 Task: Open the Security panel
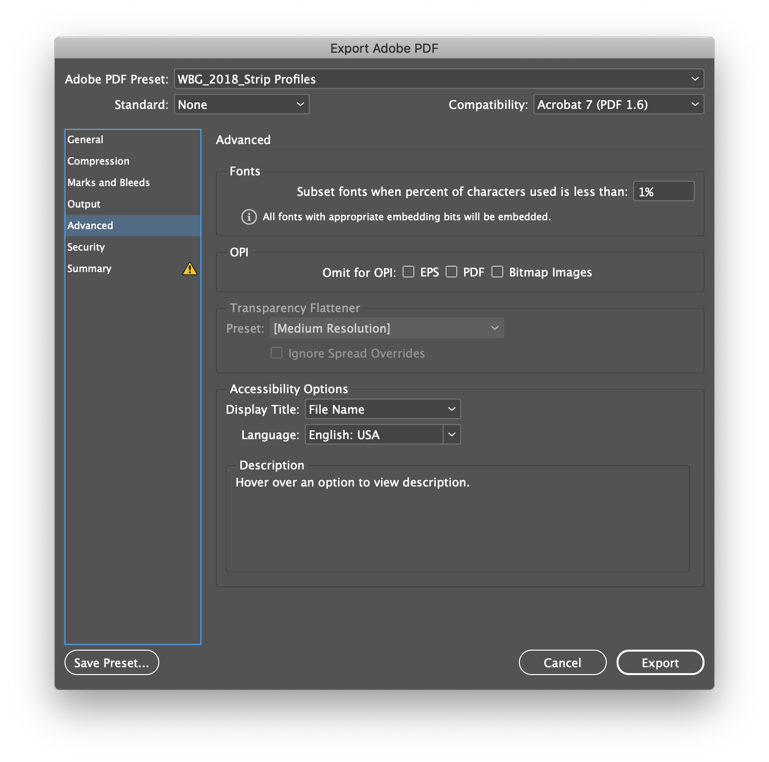(133, 247)
